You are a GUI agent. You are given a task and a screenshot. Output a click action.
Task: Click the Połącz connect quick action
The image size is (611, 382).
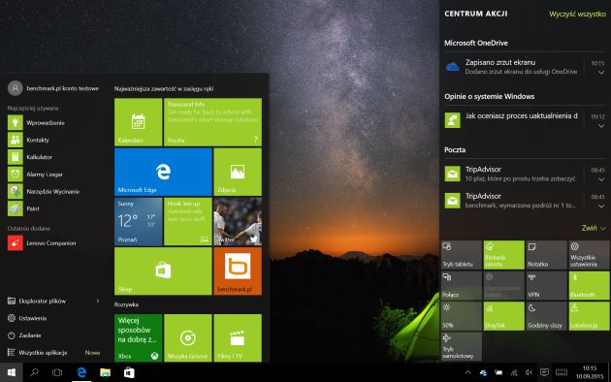point(462,285)
